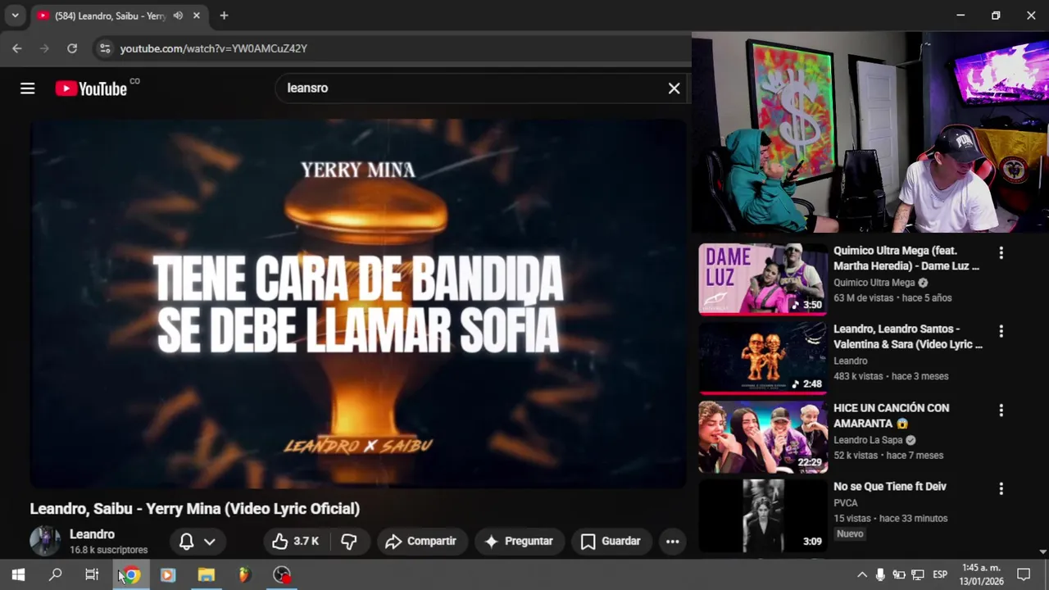This screenshot has height=590, width=1049.
Task: Open site information icon in address bar
Action: coord(105,48)
